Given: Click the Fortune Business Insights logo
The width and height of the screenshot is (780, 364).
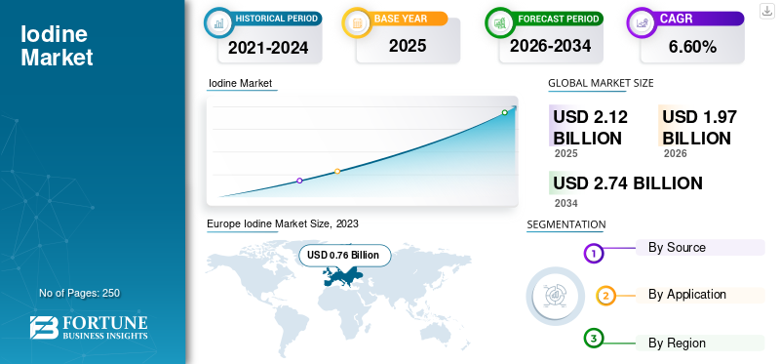Looking at the screenshot, I should pyautogui.click(x=89, y=327).
